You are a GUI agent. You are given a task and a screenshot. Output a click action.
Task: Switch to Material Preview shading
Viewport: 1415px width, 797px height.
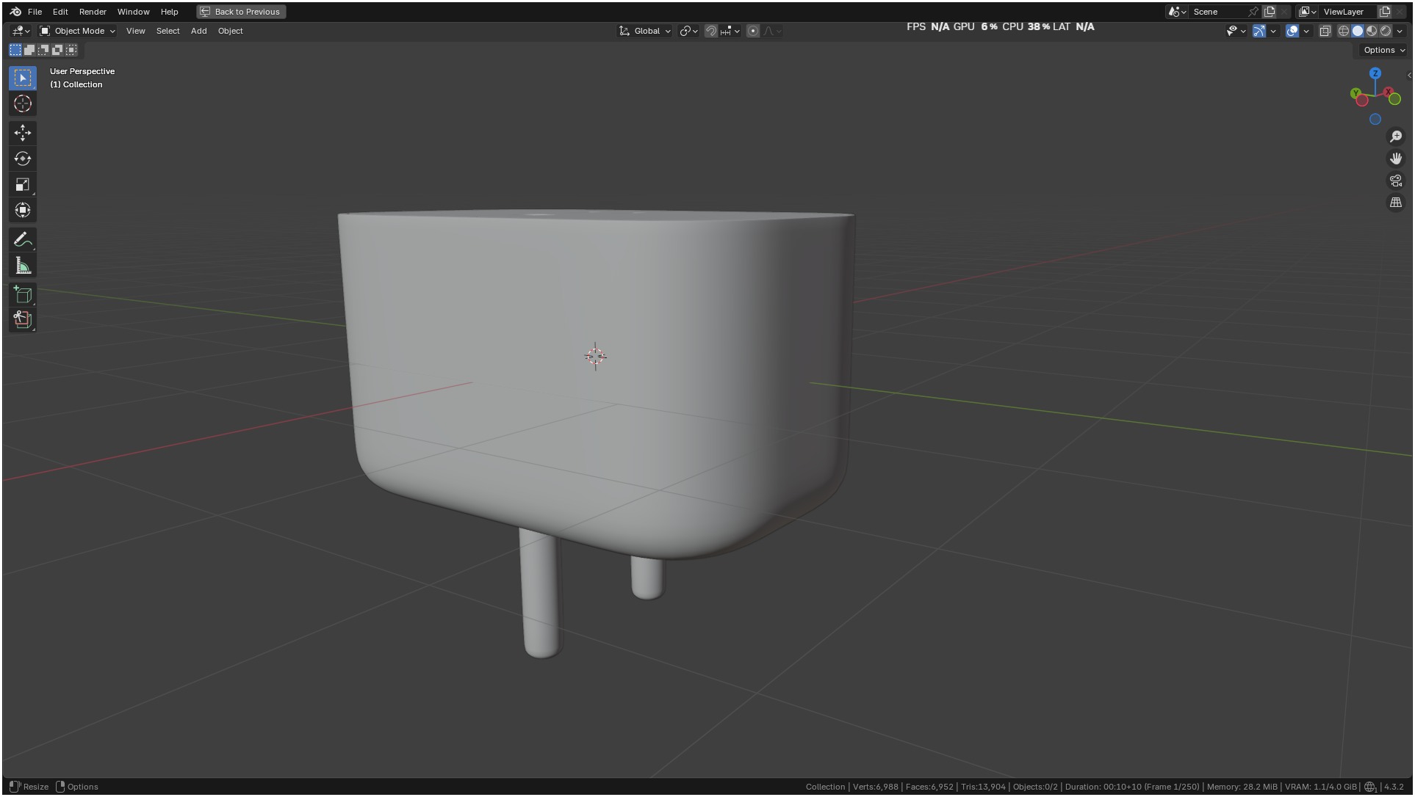(x=1372, y=31)
